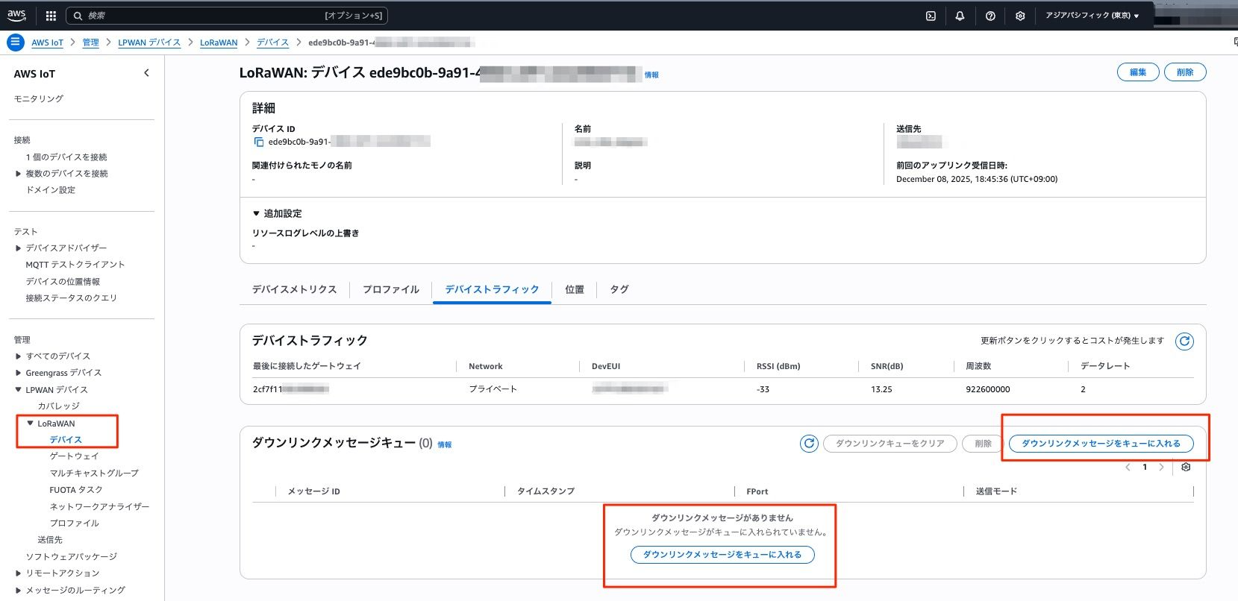Open the notifications bell icon
This screenshot has height=601, width=1238.
coord(960,16)
